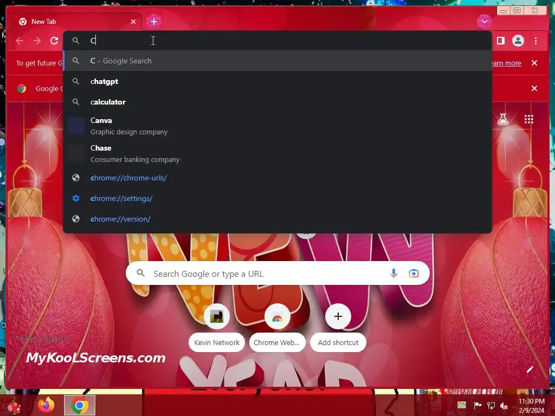Click the Chrome logo in the infobar
The width and height of the screenshot is (555, 416).
[22, 88]
